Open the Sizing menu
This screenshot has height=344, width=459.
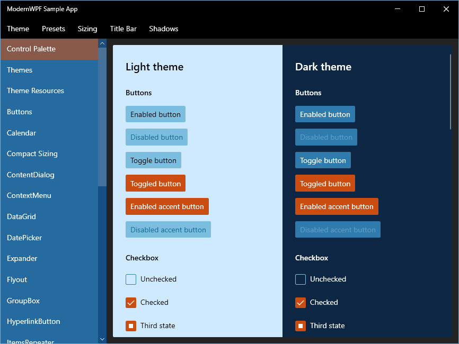tap(87, 29)
